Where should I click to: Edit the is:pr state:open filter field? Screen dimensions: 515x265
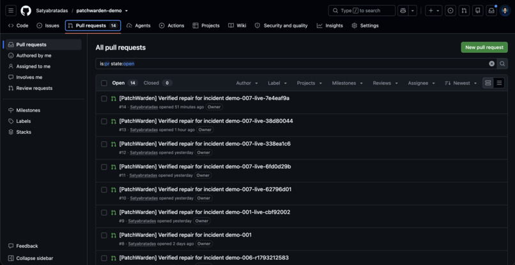[292, 64]
